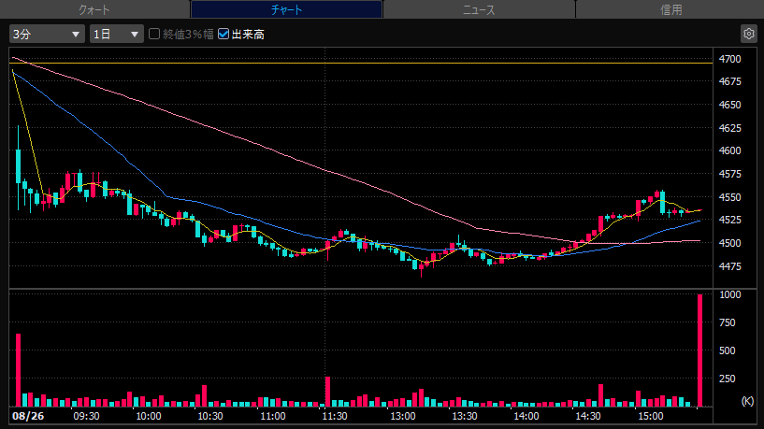Click the tall closing volume bar
Image resolution: width=764 pixels, height=429 pixels.
700,350
